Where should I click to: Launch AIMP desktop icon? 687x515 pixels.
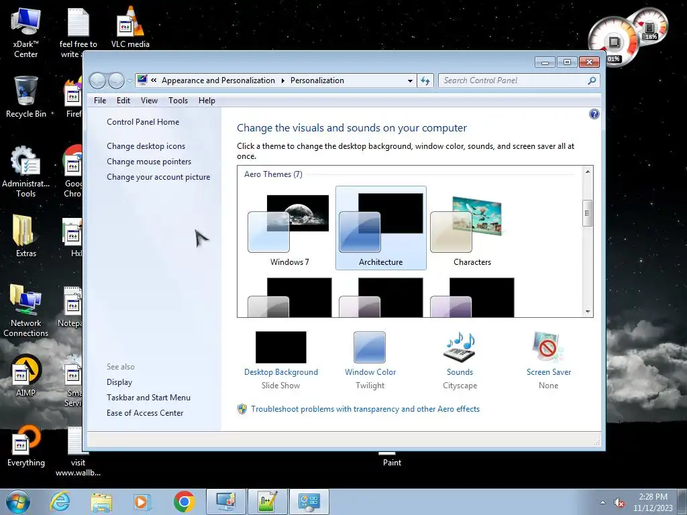tap(26, 375)
